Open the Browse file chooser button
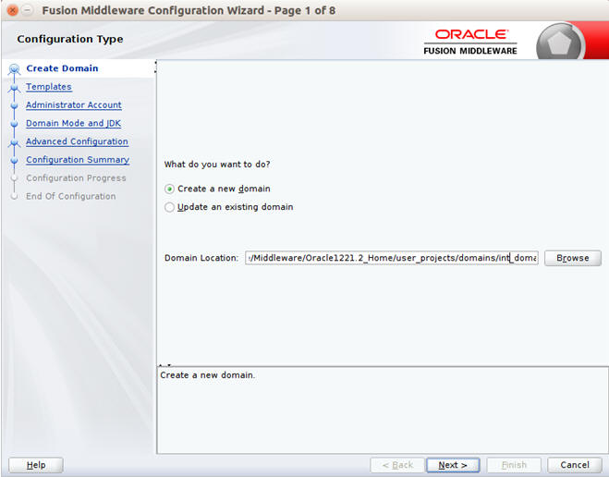Screen dimensions: 609x477 (572, 258)
